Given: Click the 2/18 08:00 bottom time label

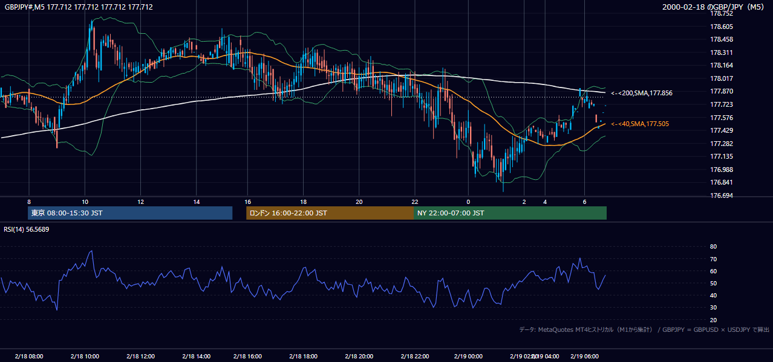Looking at the screenshot, I should click(29, 357).
